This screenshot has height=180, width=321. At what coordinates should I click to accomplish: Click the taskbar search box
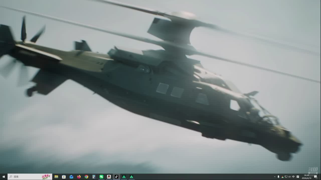[x=28, y=177]
